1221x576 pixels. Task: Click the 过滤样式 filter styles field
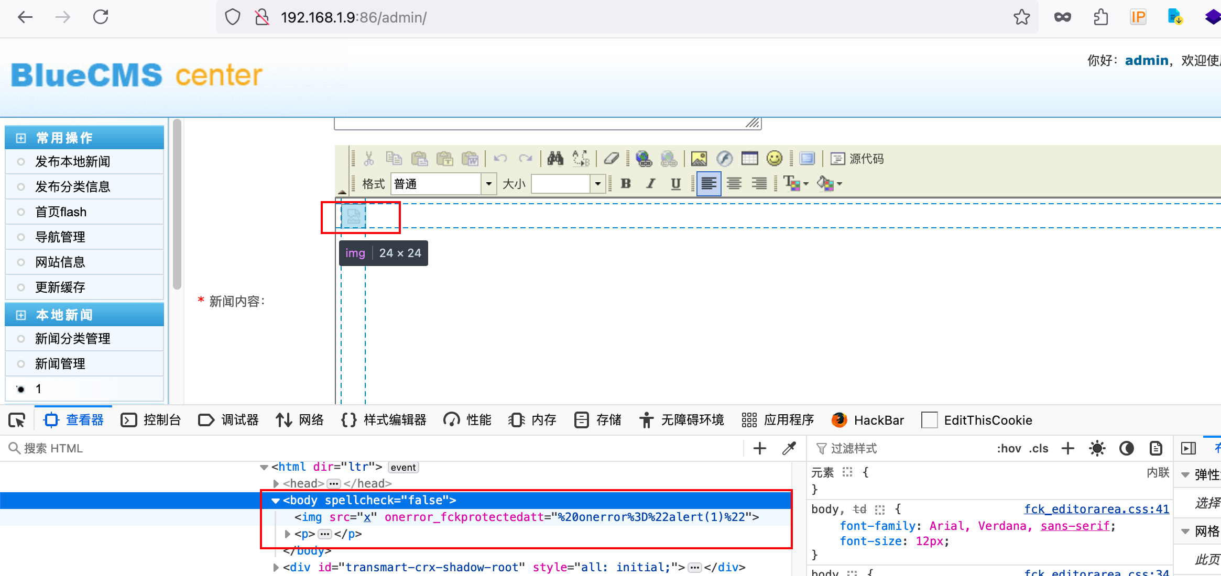pos(901,448)
